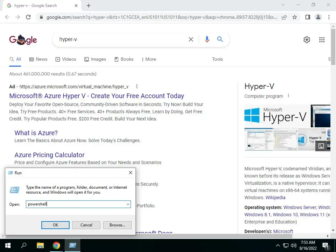Image resolution: width=336 pixels, height=252 pixels.
Task: Open network status tray icon
Action: tap(286, 245)
